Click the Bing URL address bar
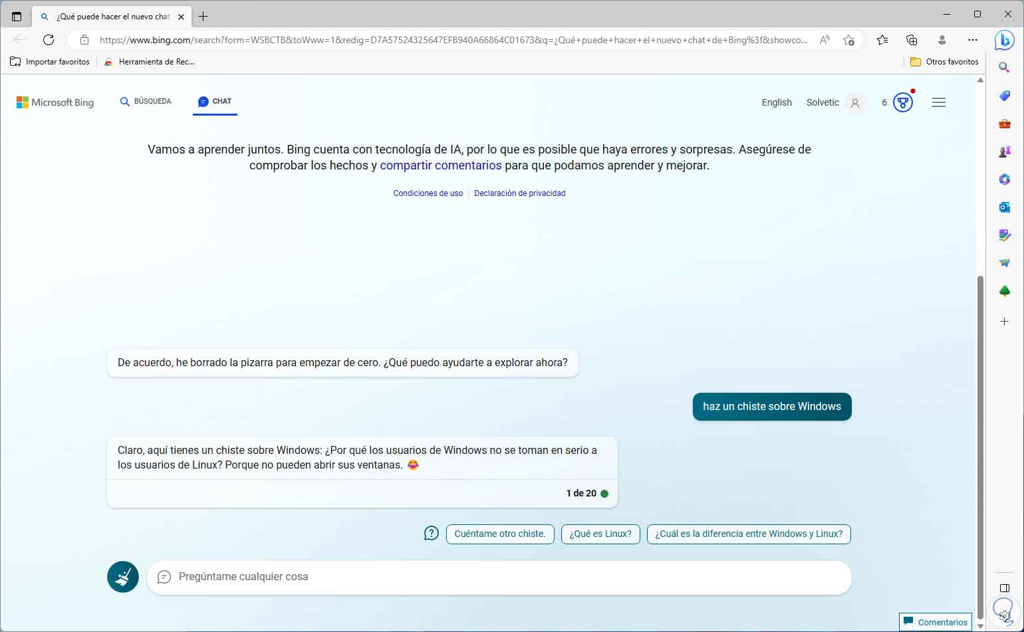 pos(453,40)
